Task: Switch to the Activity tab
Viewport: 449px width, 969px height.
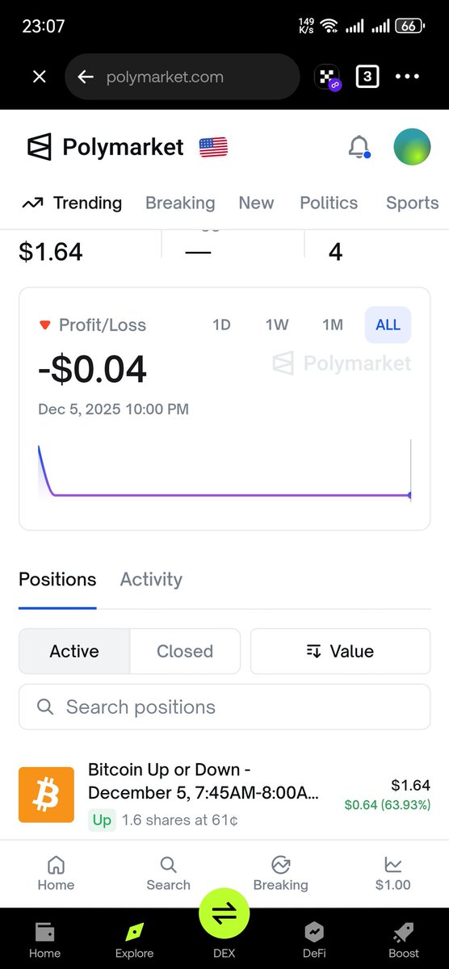Action: (151, 579)
